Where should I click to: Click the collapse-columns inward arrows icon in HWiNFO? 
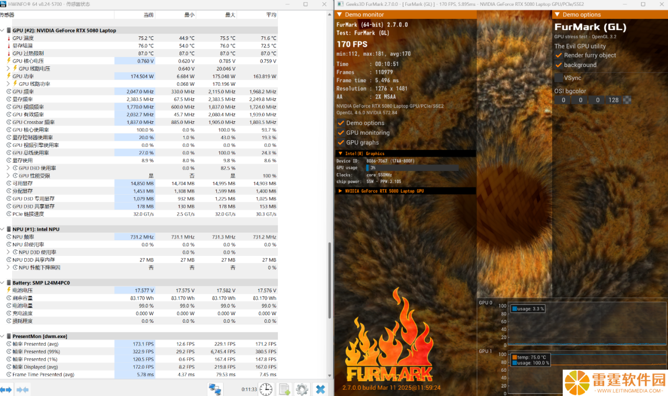[22, 390]
